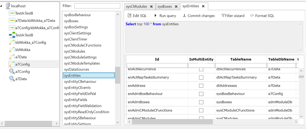Click the Commit changes button label
This screenshot has width=306, height=129.
pyautogui.click(x=201, y=15)
